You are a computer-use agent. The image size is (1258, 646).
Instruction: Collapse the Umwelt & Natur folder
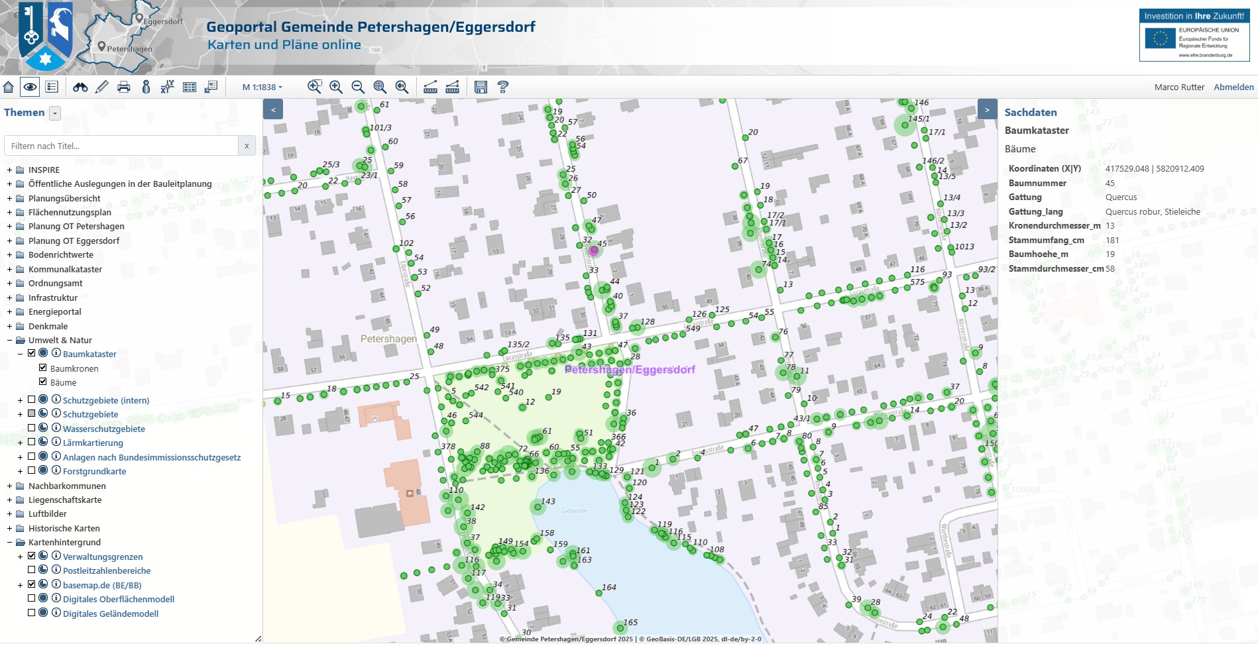(10, 341)
